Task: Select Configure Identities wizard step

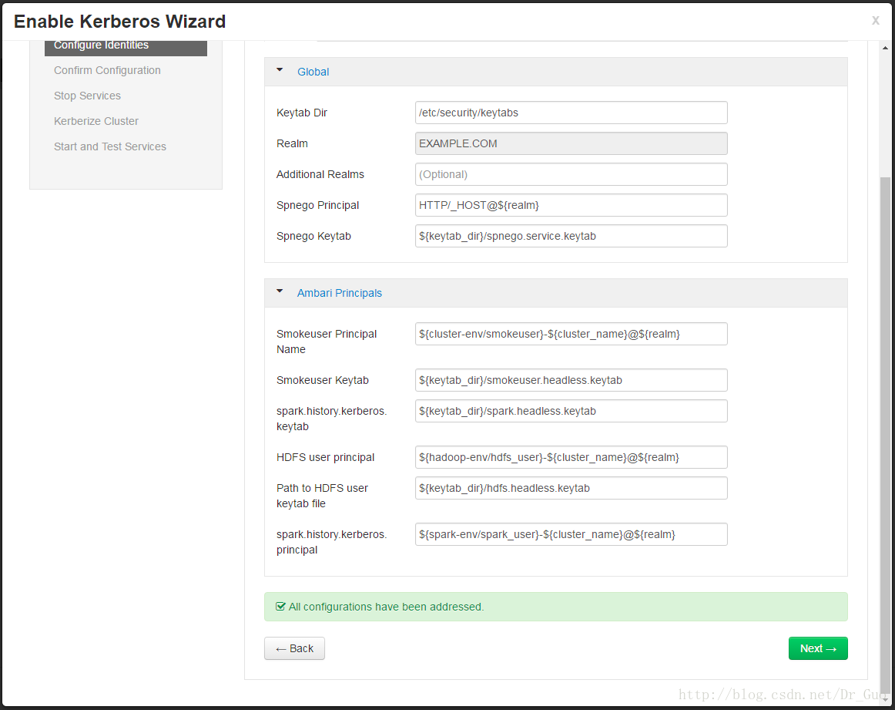Action: coord(126,46)
